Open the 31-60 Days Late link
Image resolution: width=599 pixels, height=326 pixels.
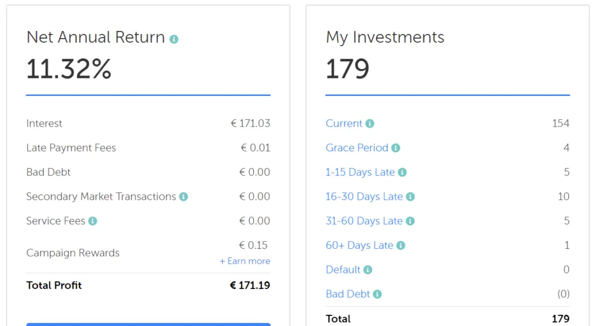click(x=364, y=221)
